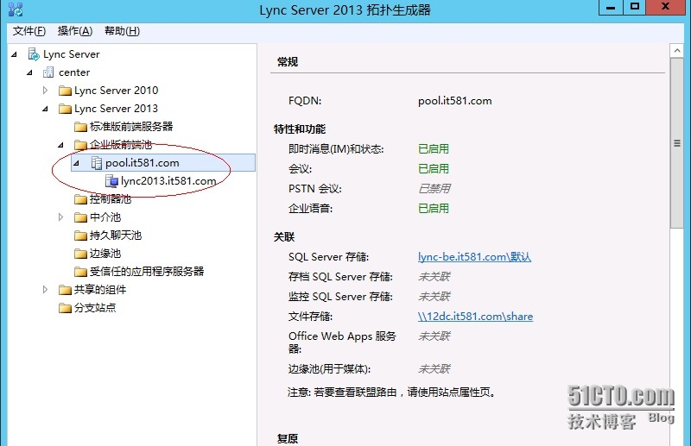Collapse the center site node
This screenshot has height=446, width=691.
click(29, 72)
